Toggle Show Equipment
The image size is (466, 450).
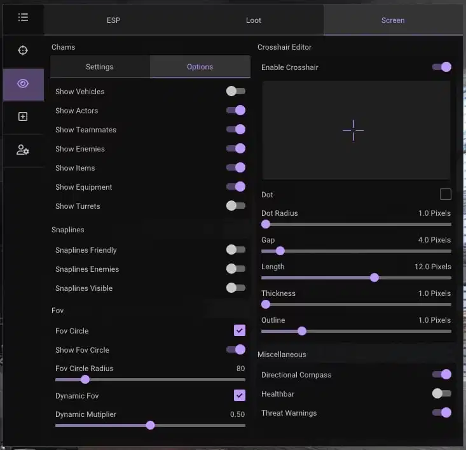236,186
